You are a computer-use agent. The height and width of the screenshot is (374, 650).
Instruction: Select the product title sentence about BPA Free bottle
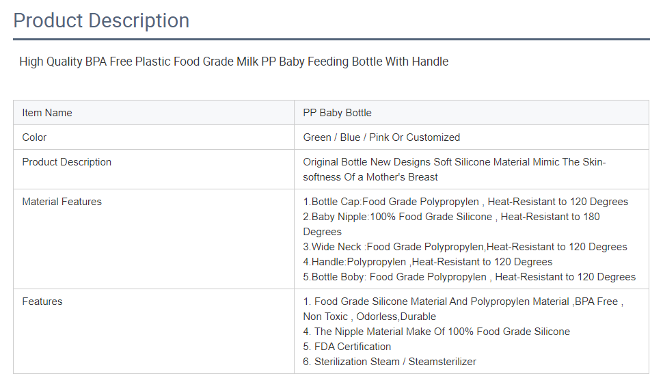coord(234,62)
